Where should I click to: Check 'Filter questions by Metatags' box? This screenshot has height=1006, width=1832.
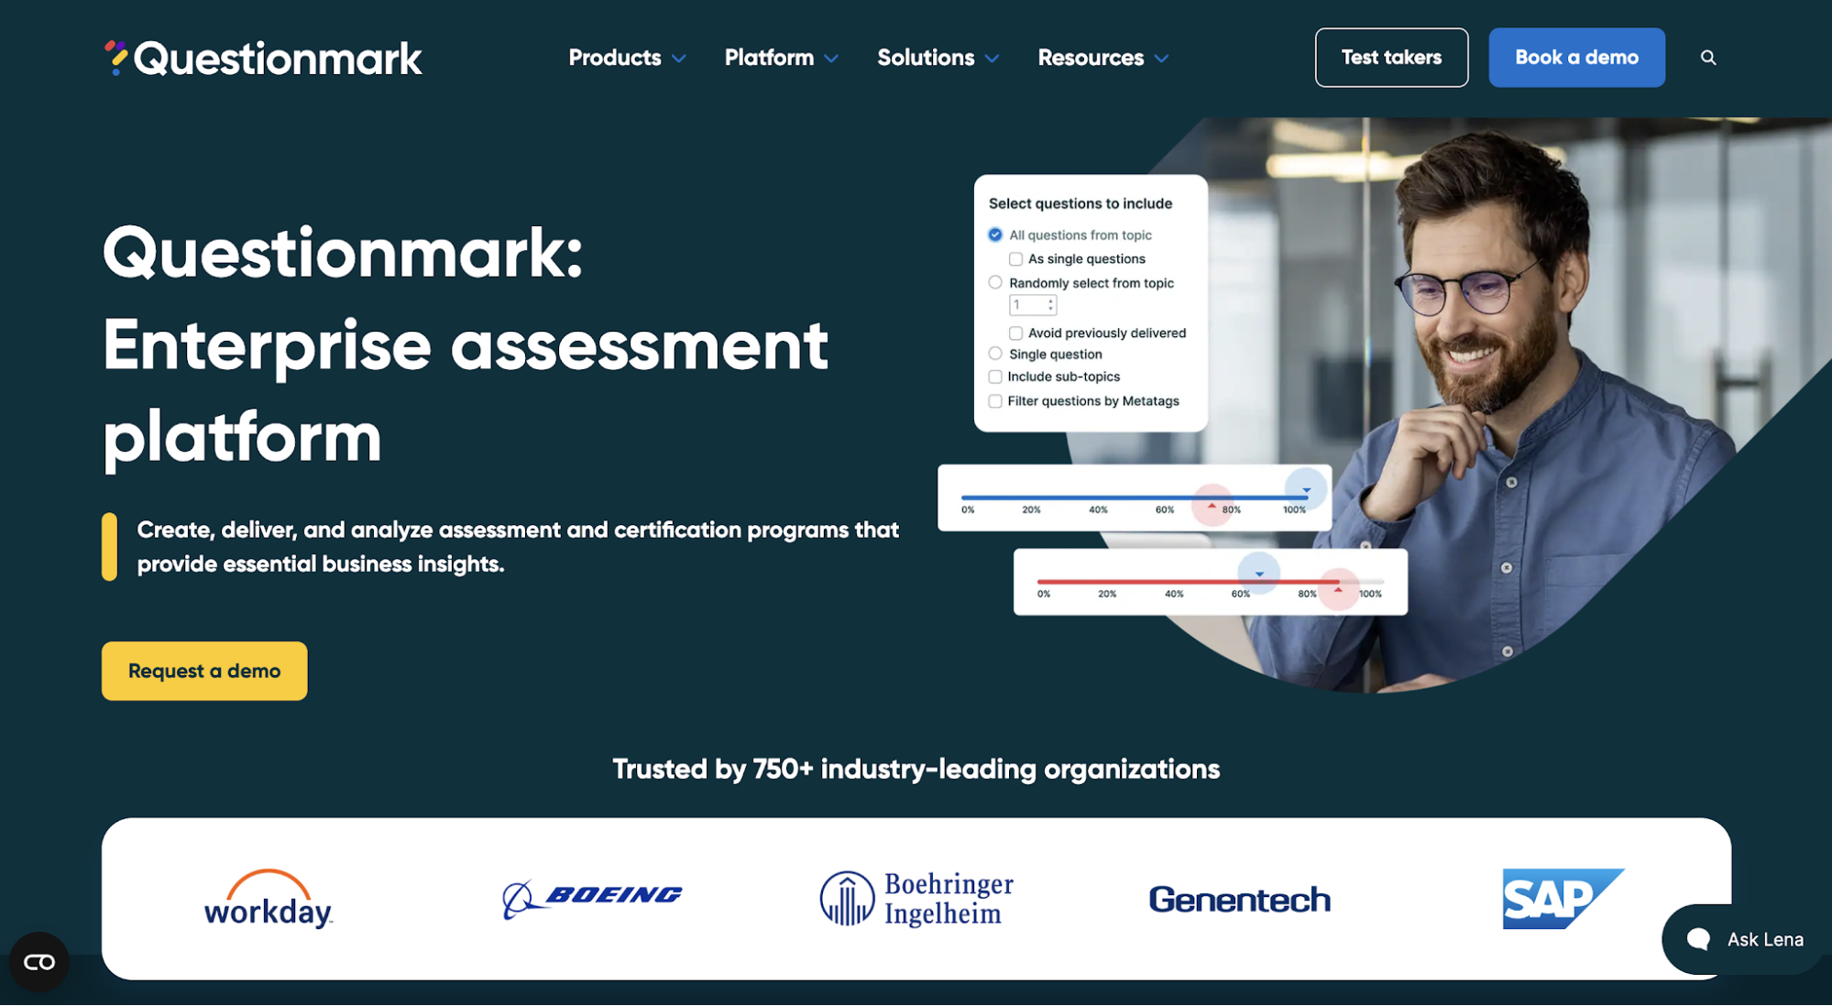995,401
